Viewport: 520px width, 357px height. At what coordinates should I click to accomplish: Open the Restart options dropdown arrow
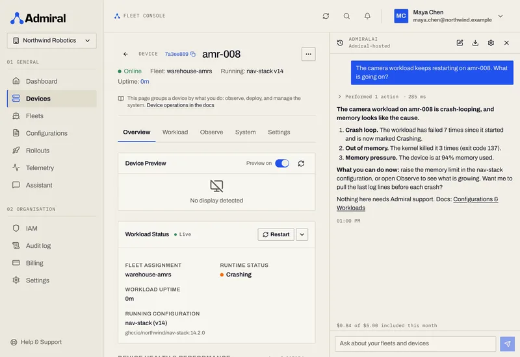[x=302, y=234]
